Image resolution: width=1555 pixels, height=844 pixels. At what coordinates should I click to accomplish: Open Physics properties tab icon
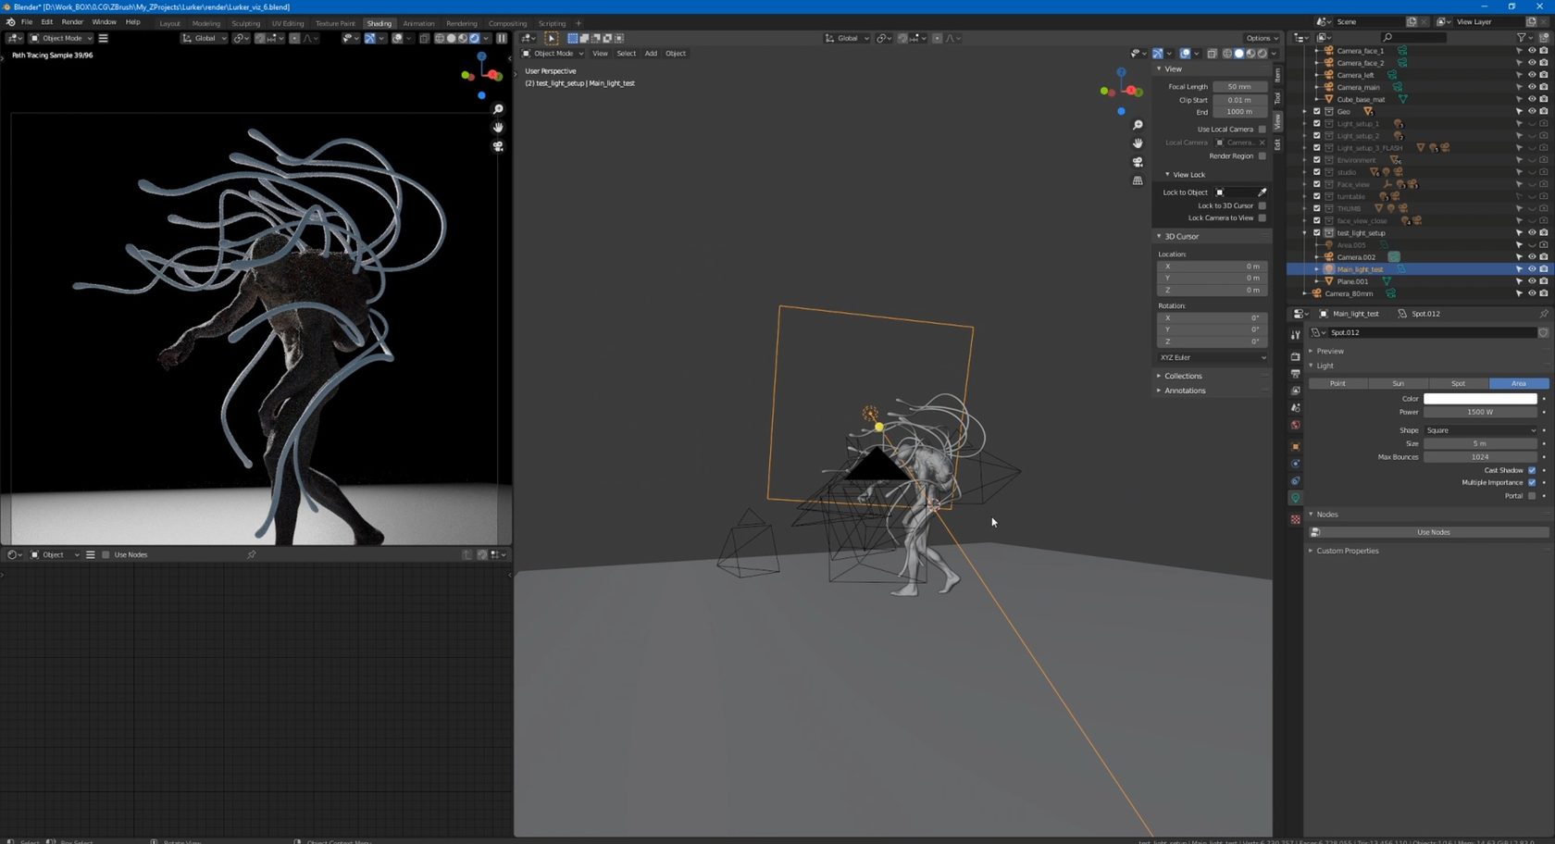1295,464
